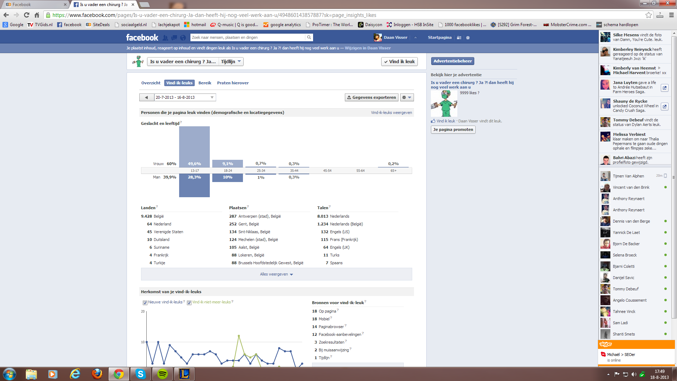This screenshot has height=381, width=677.
Task: Switch to the Bereik tab
Action: click(x=205, y=83)
